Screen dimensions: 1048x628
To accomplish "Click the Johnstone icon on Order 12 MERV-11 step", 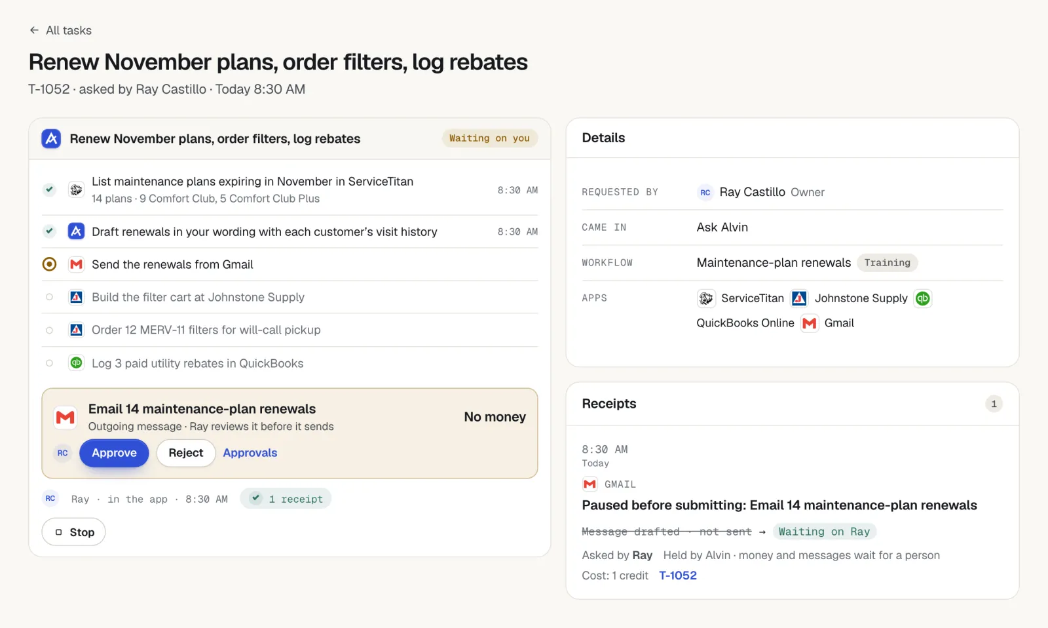I will (x=76, y=330).
